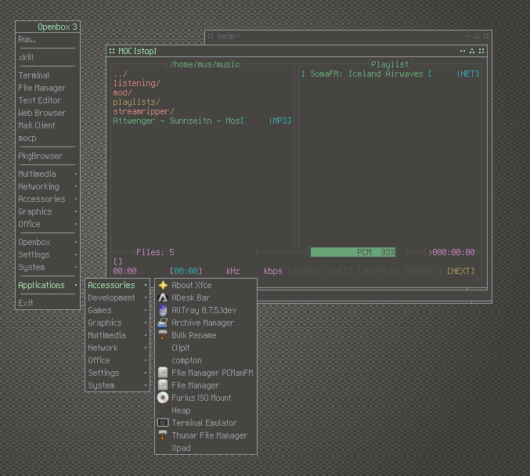
Task: Click the File Manager PCManFM icon
Action: click(163, 373)
